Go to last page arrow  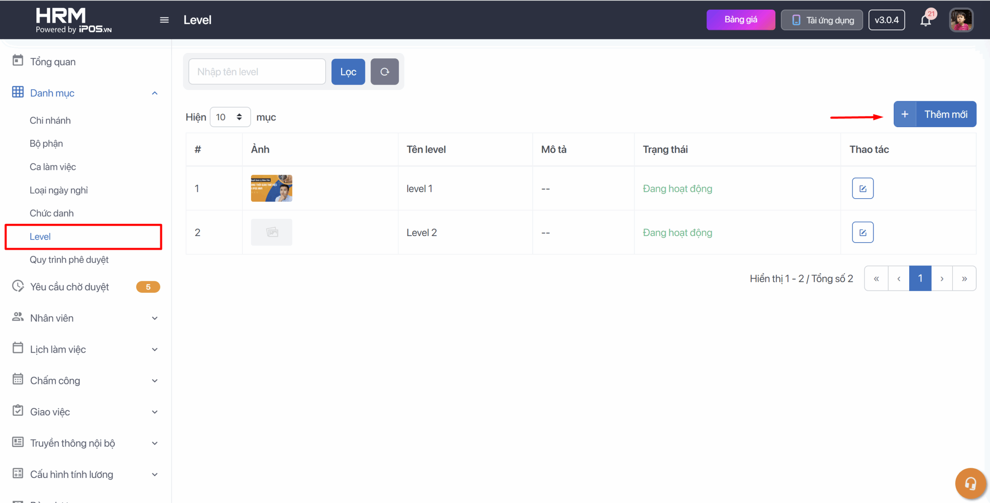964,279
